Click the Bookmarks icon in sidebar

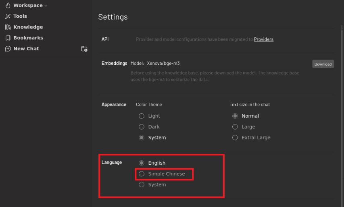click(x=8, y=38)
